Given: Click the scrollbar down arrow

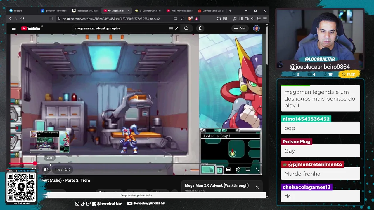Looking at the screenshot, I should [x=267, y=197].
